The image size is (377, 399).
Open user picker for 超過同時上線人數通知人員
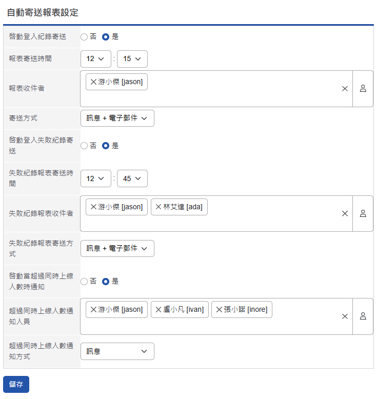363,316
